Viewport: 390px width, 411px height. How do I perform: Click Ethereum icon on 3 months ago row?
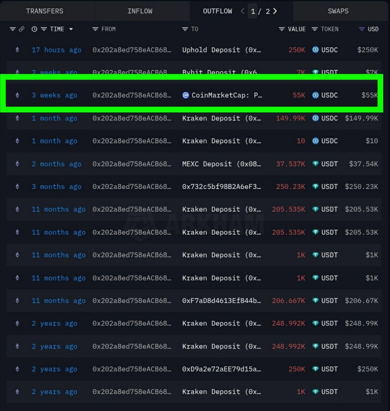pyautogui.click(x=17, y=186)
